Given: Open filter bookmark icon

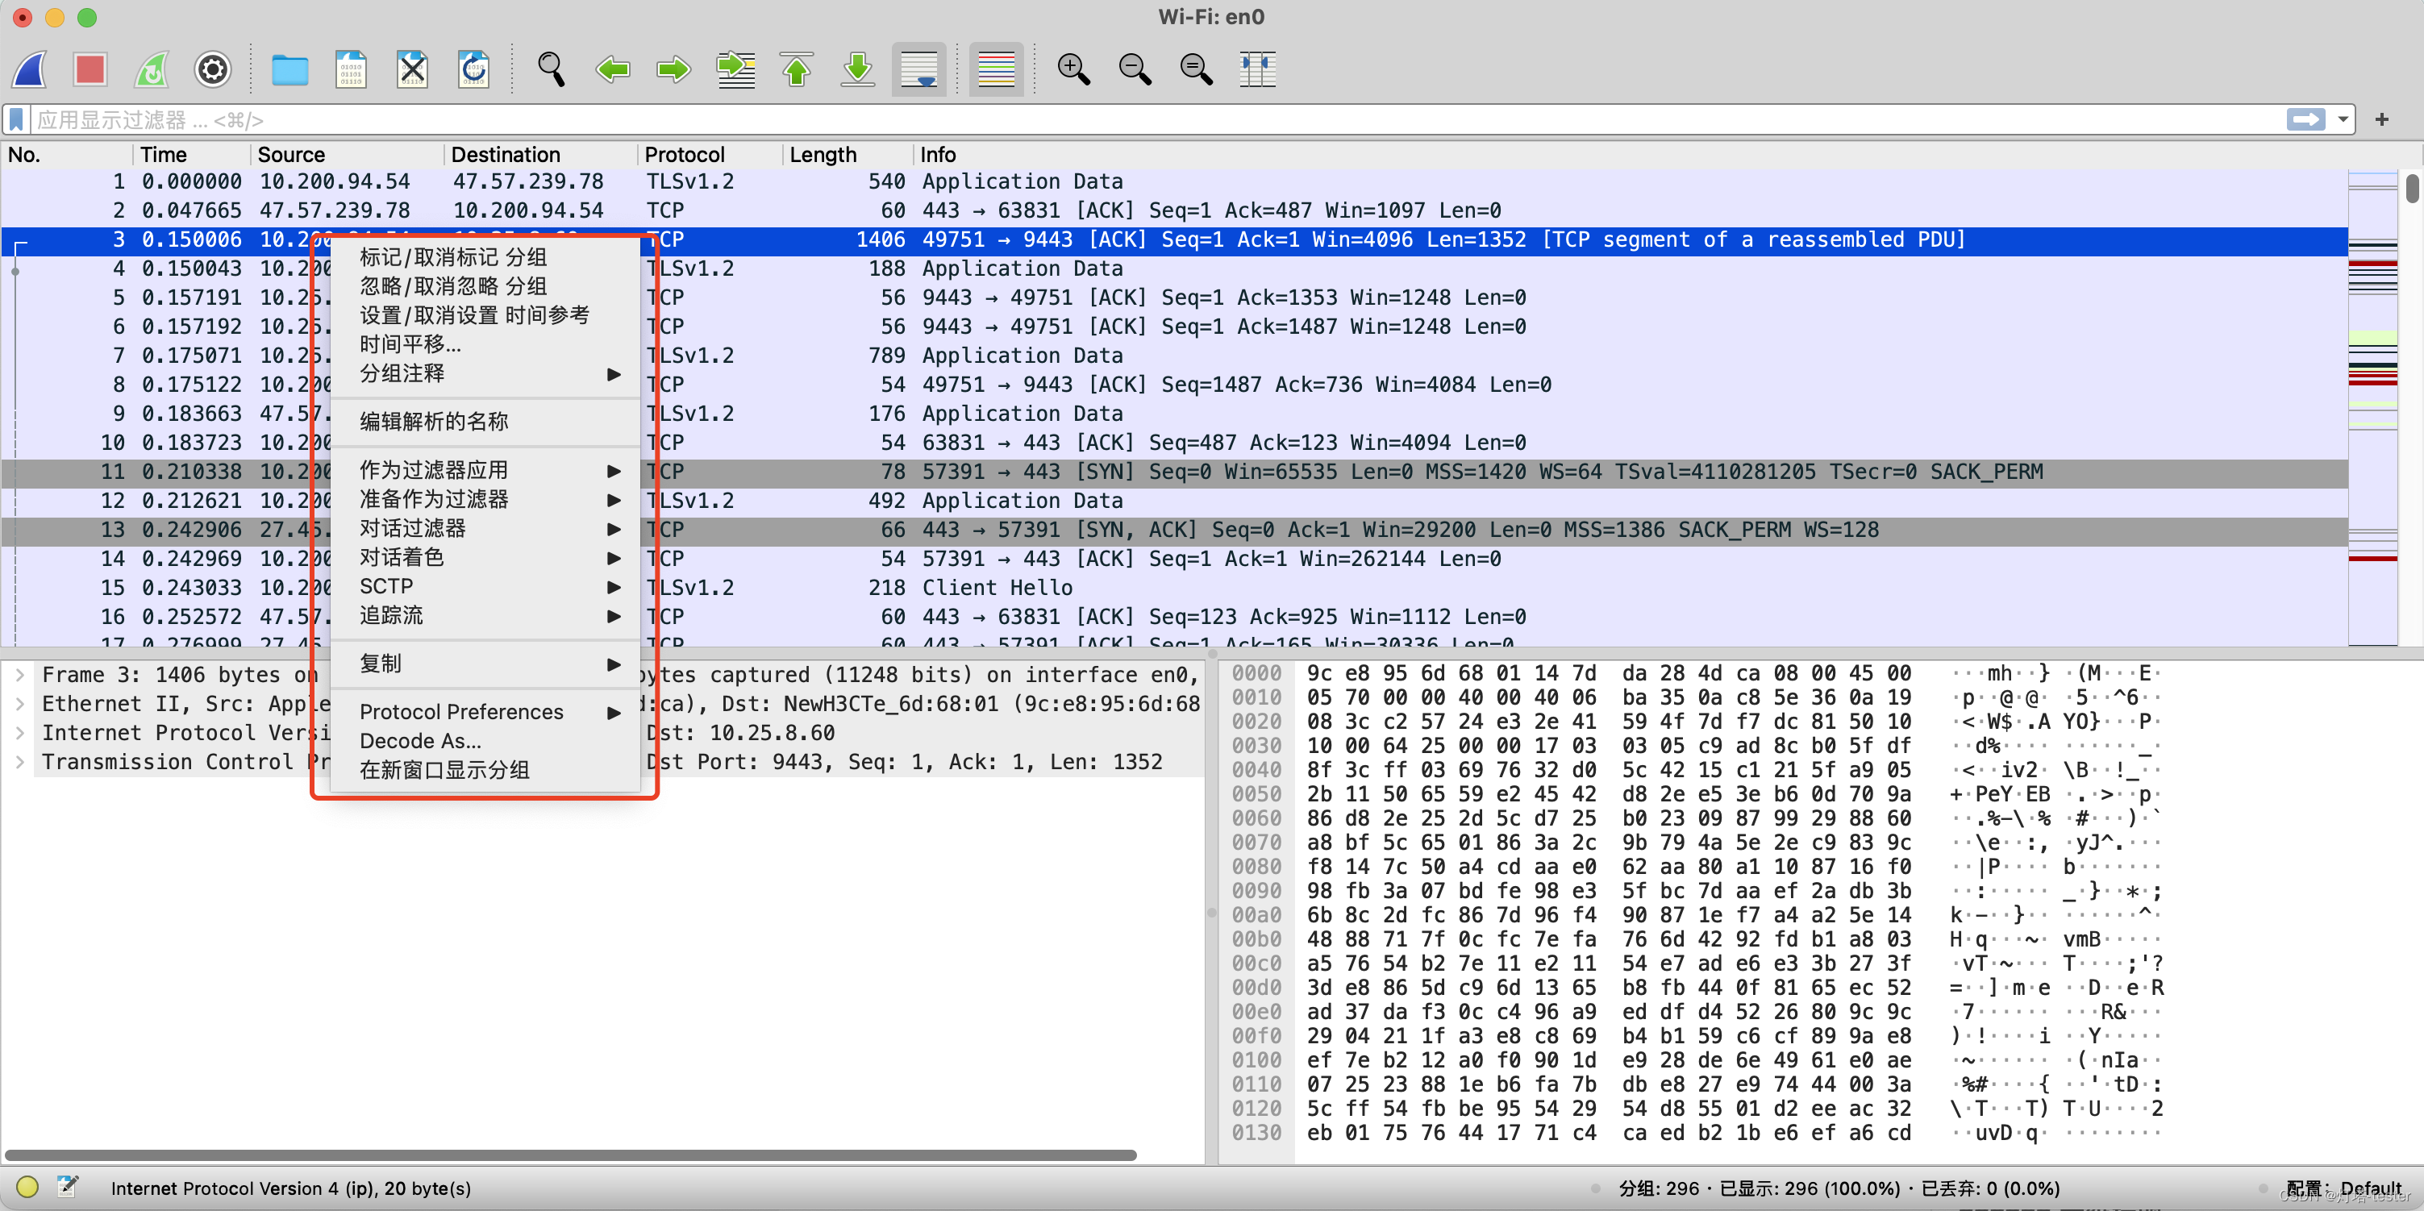Looking at the screenshot, I should 16,119.
